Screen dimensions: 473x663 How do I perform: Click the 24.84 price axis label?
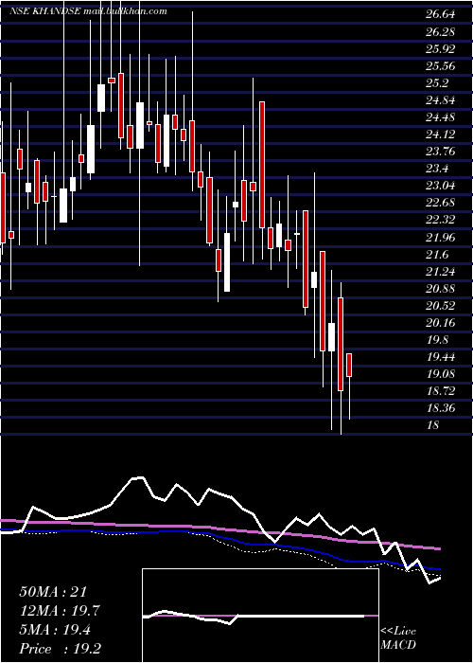click(440, 100)
